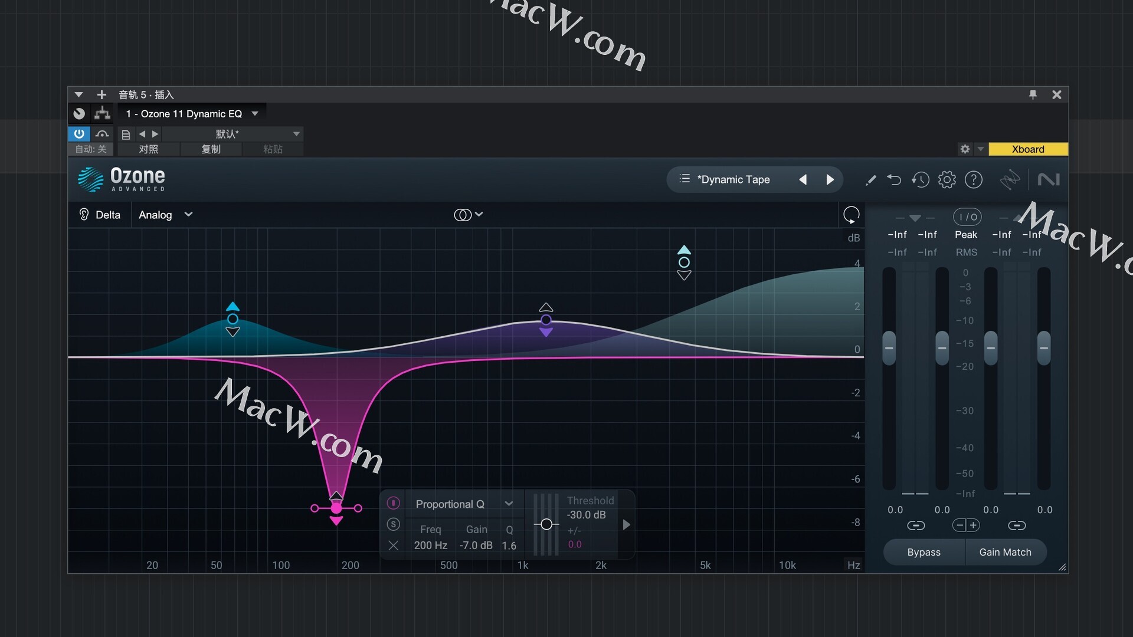Go to previous host preset arrow
The width and height of the screenshot is (1133, 637).
pyautogui.click(x=142, y=134)
